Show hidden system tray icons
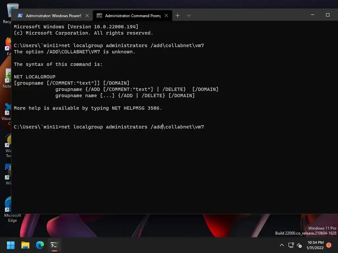Image resolution: width=338 pixels, height=253 pixels. pos(282,245)
